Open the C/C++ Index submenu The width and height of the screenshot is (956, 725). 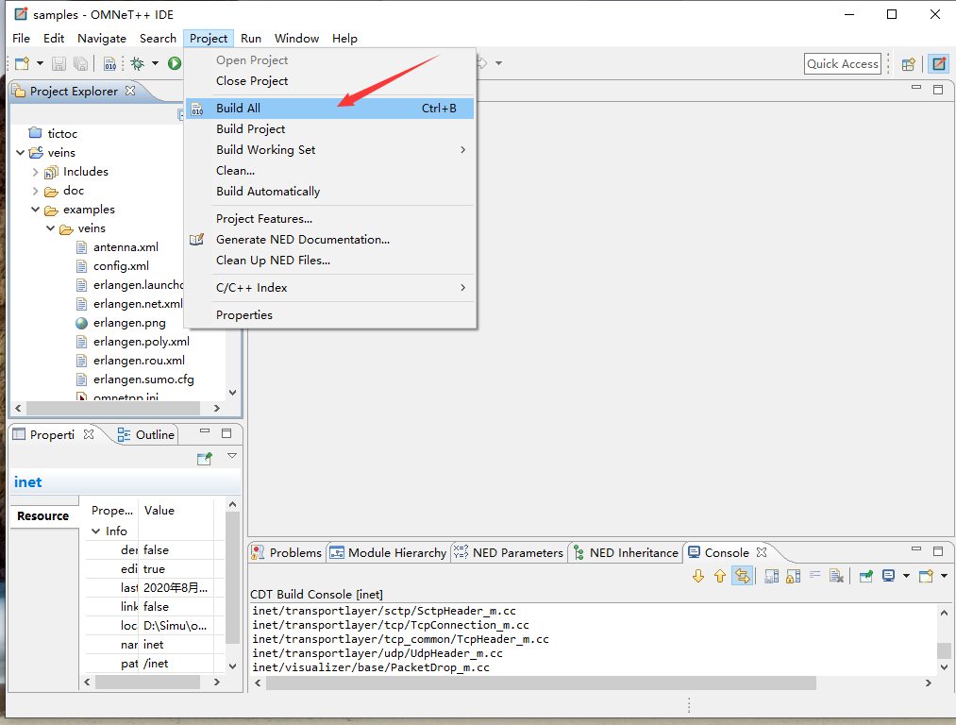330,287
